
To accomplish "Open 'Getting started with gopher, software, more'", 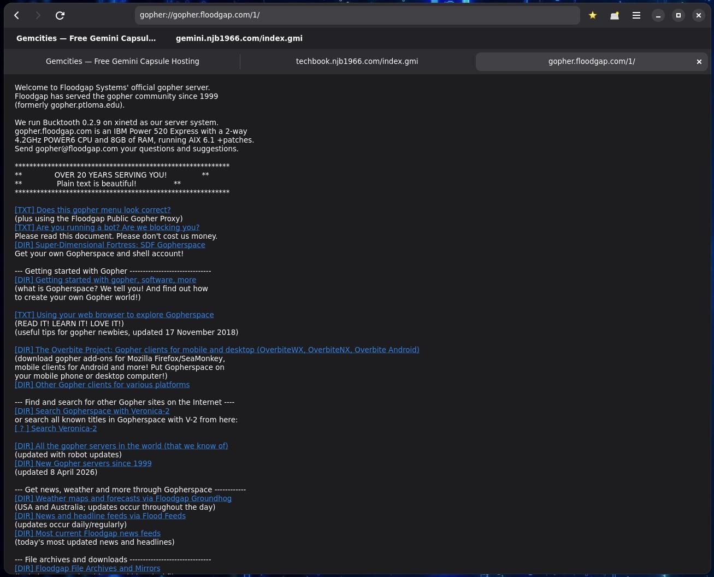I will click(105, 280).
